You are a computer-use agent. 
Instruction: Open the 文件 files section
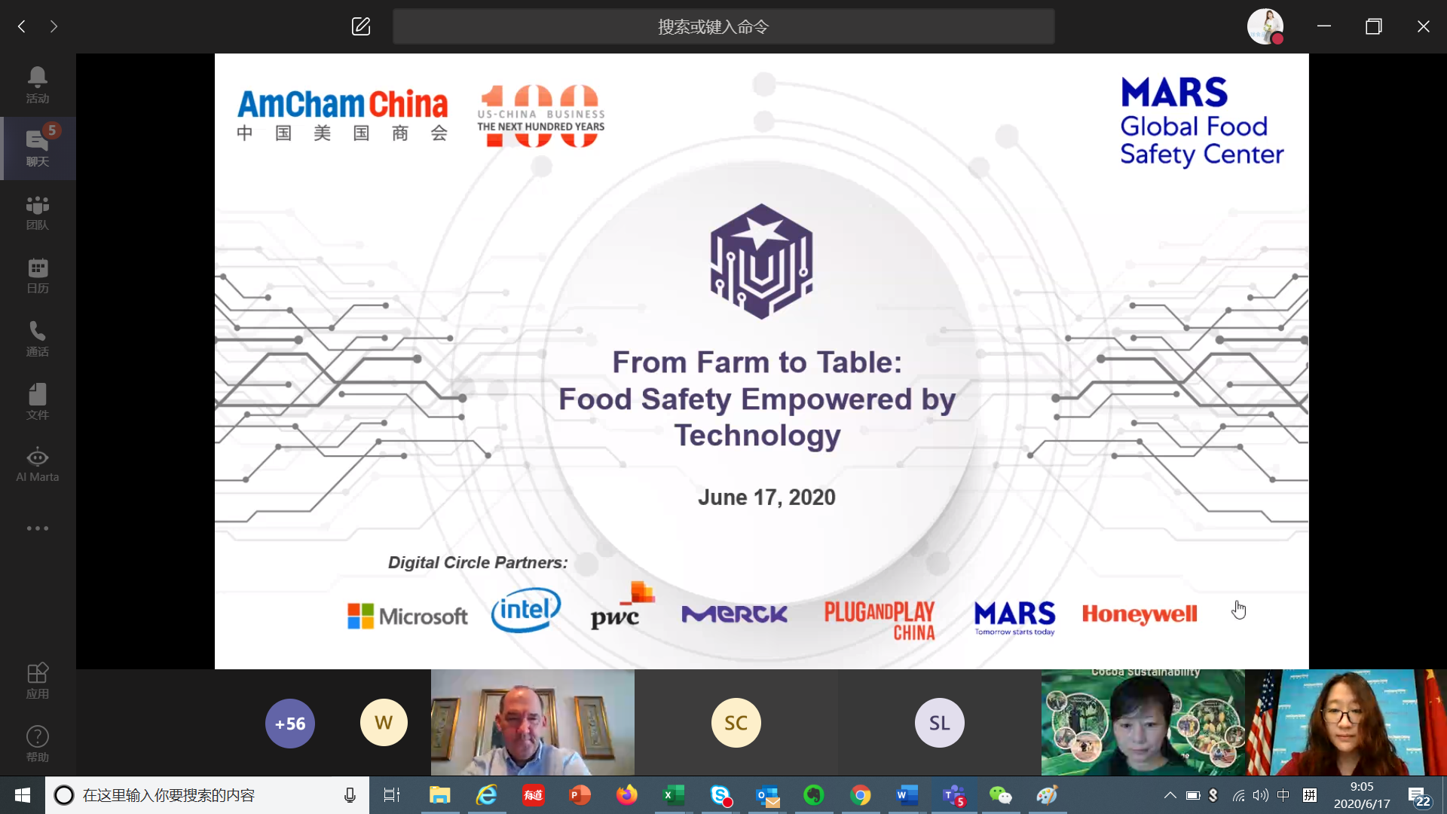tap(38, 402)
